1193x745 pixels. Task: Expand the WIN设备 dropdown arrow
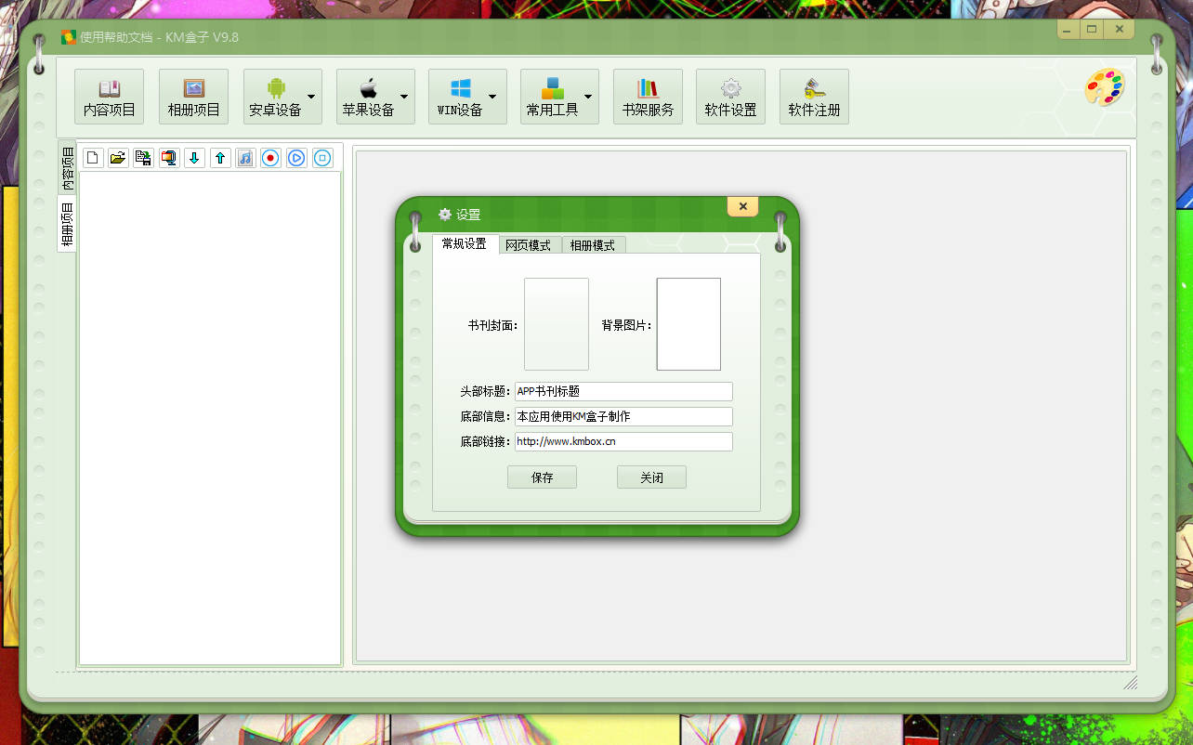pos(492,97)
